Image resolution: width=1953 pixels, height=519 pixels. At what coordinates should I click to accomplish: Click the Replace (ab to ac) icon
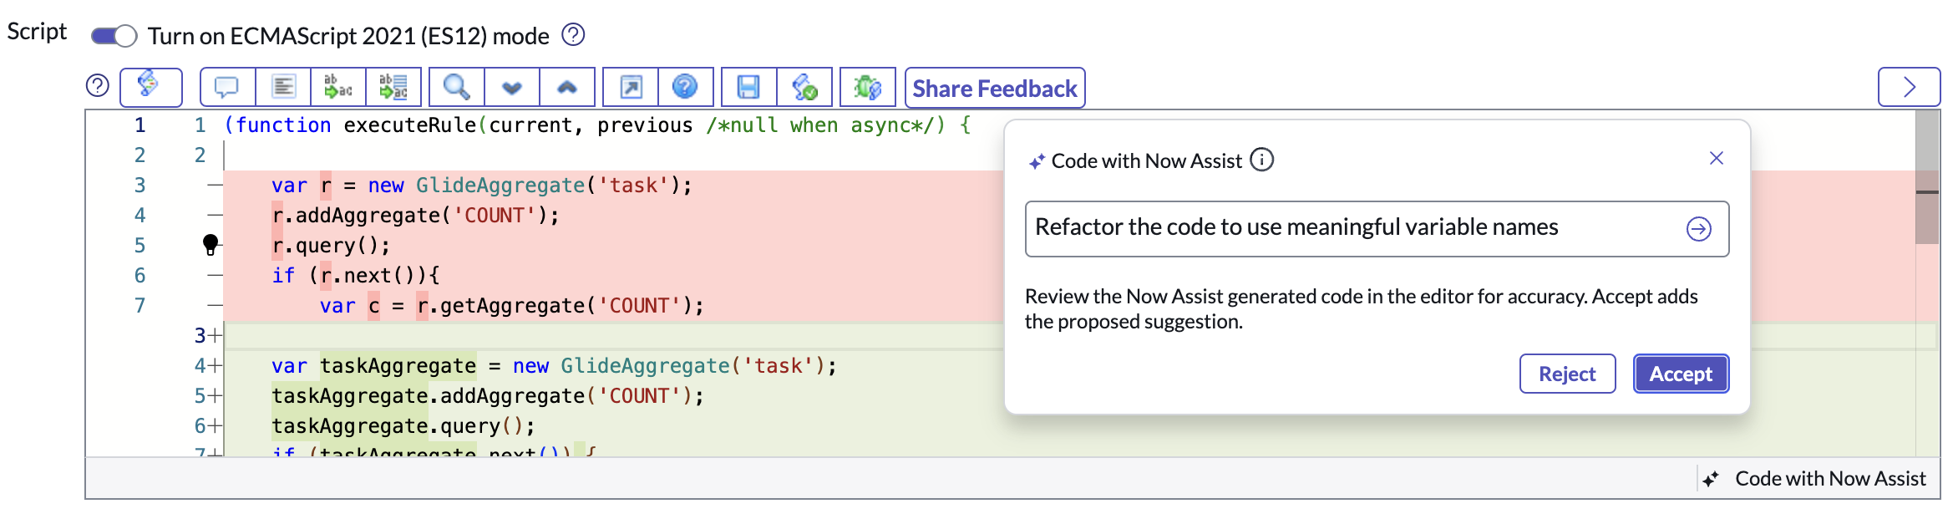coord(338,87)
